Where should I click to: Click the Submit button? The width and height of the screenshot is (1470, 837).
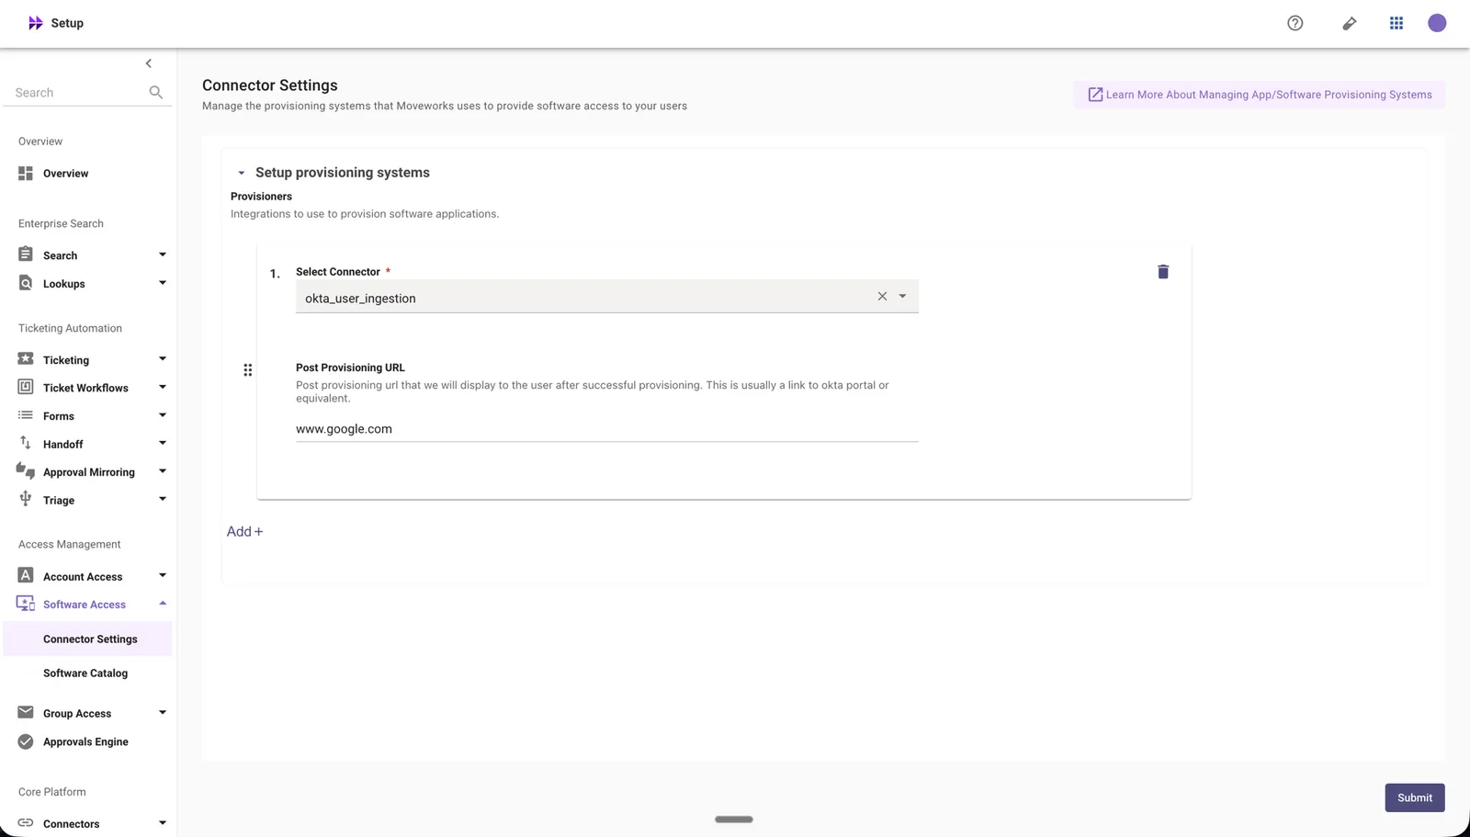(1415, 797)
